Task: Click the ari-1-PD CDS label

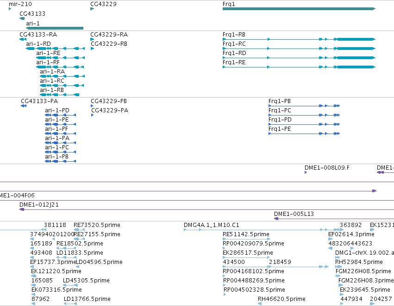Action: point(57,110)
